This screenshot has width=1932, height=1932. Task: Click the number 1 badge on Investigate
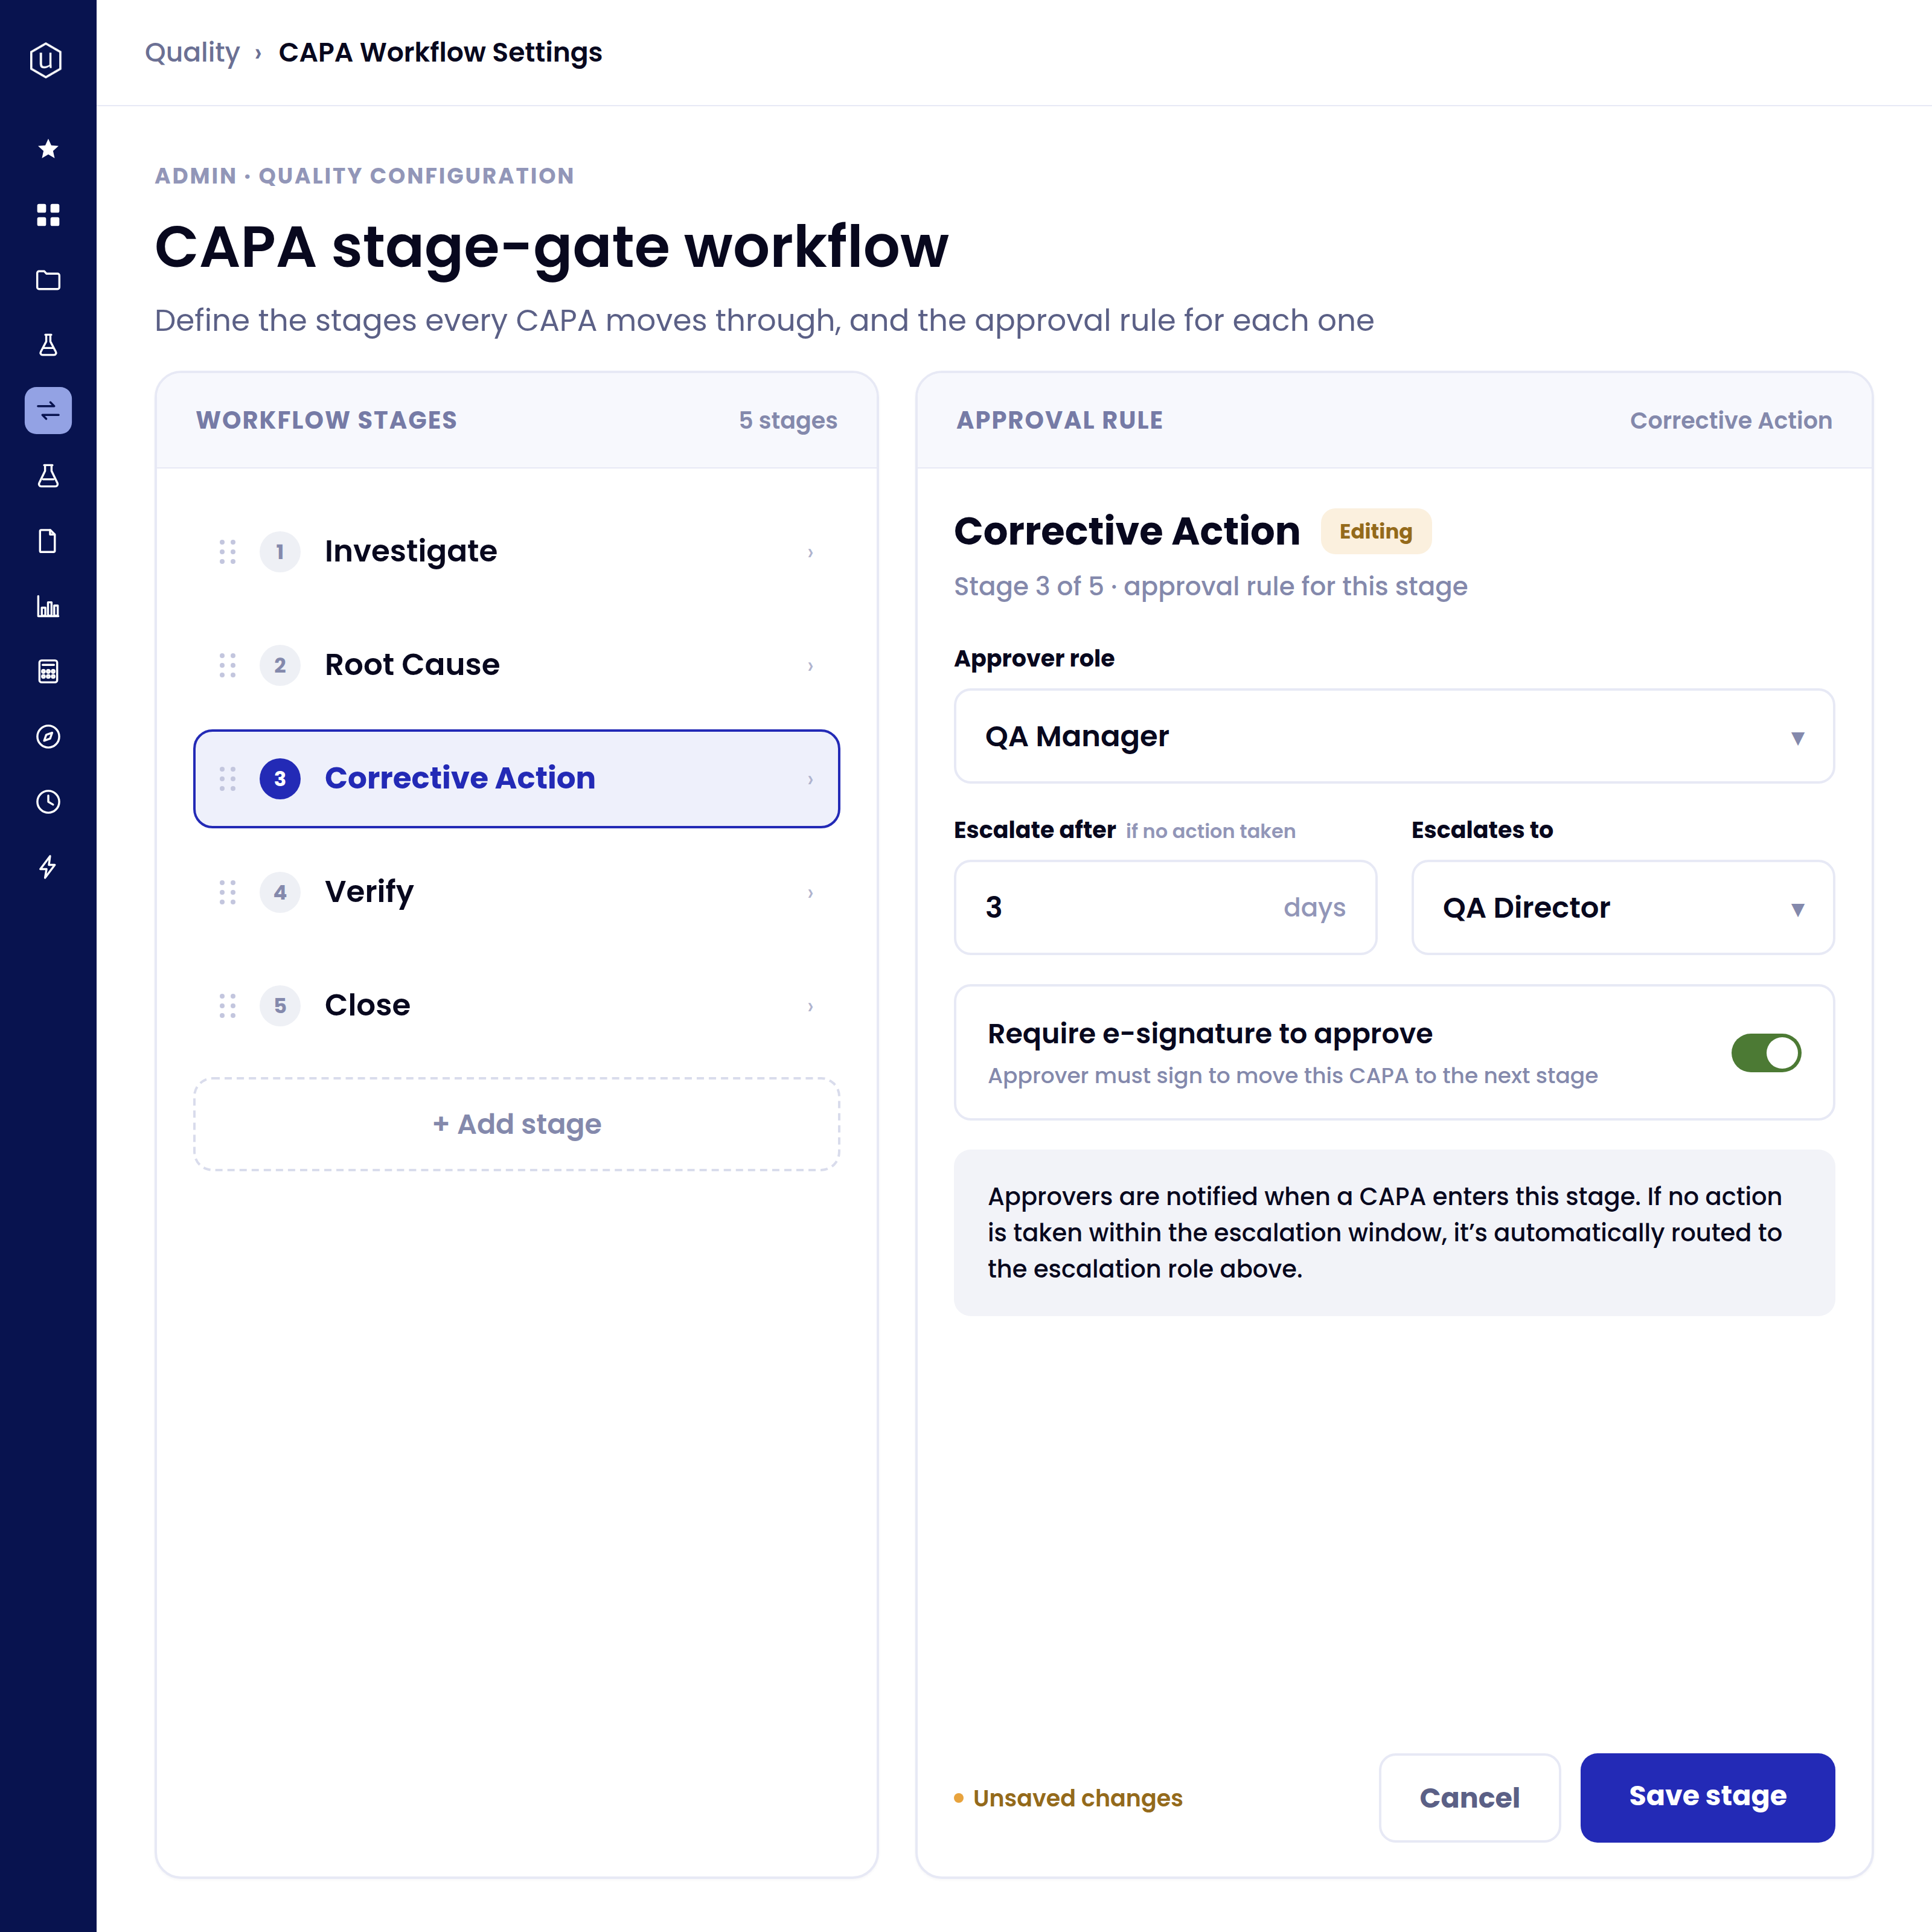tap(280, 552)
